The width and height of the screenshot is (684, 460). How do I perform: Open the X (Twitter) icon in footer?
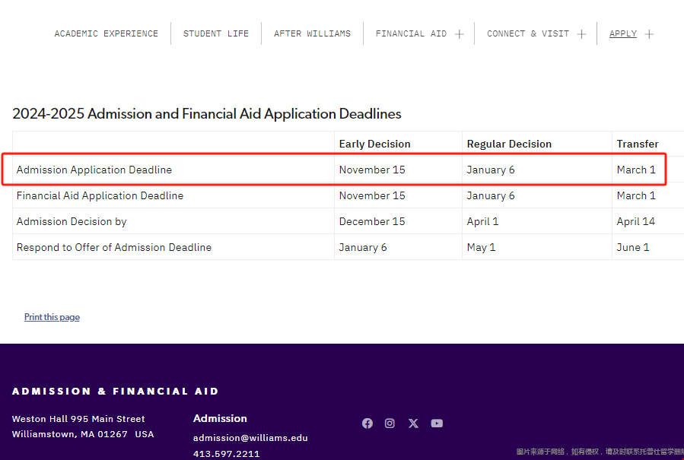pyautogui.click(x=413, y=424)
